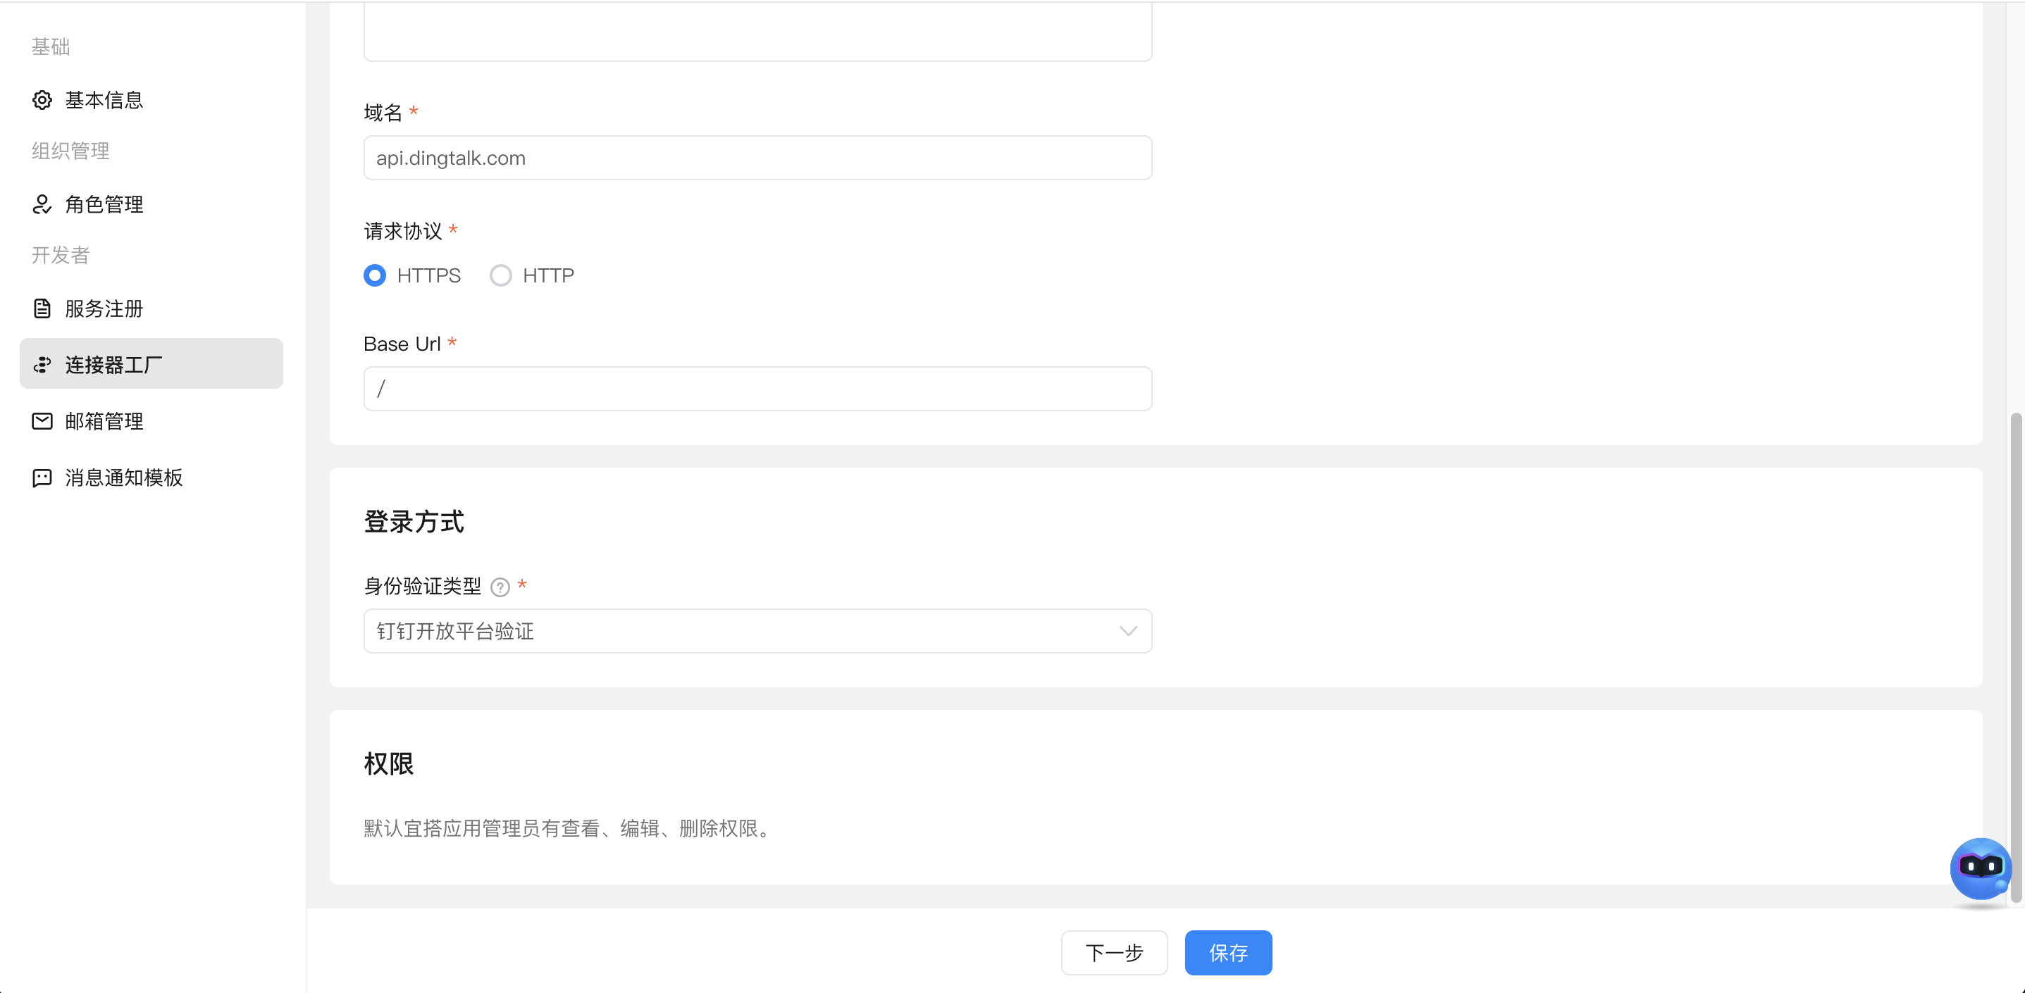2025x993 pixels.
Task: Click the chevron arrow on 钉钉开放平台验证 selector
Action: (x=1128, y=631)
